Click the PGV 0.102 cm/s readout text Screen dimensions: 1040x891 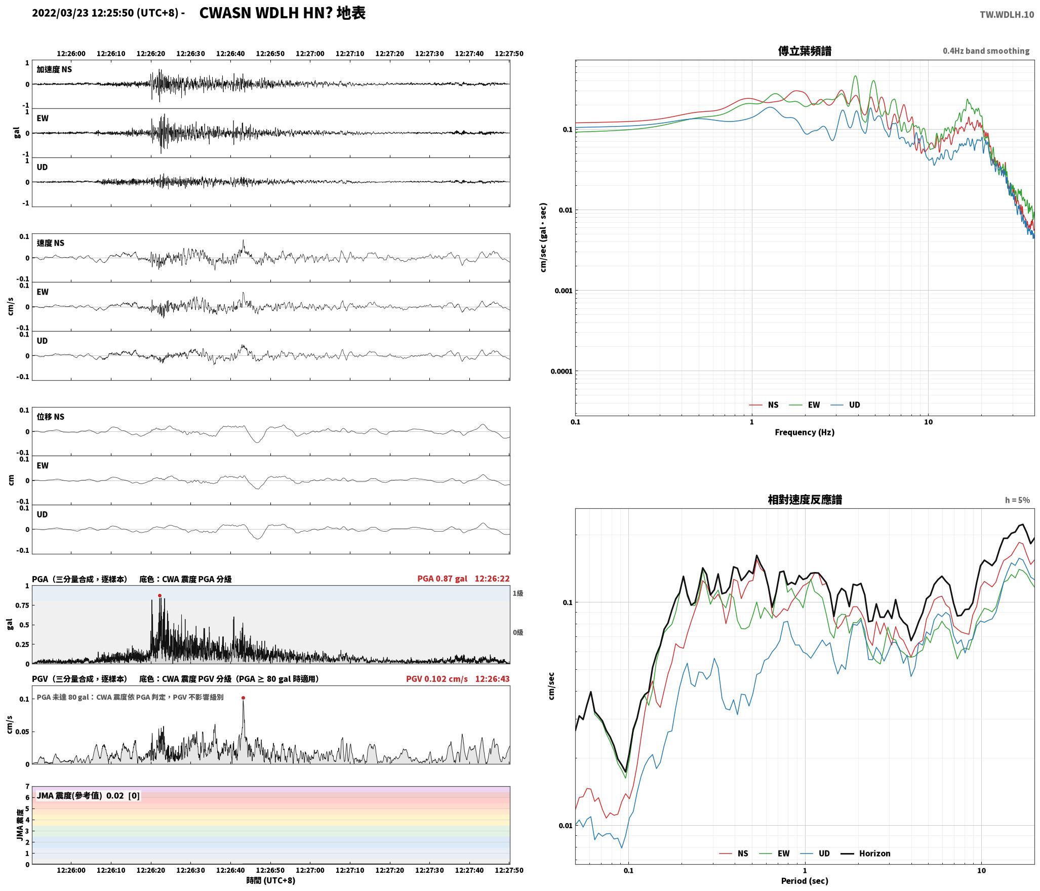click(x=436, y=679)
